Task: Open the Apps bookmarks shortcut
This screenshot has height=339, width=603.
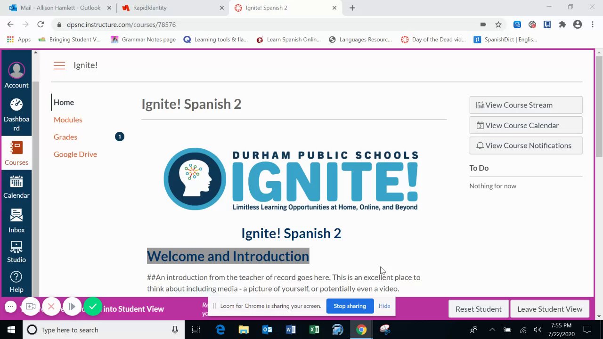Action: 19,40
